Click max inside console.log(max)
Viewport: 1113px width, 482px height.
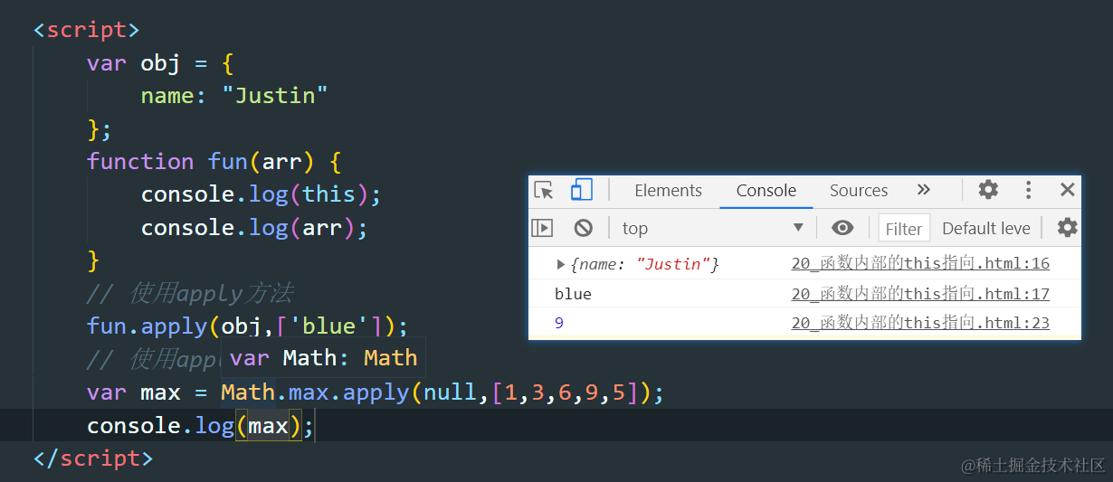coord(268,426)
